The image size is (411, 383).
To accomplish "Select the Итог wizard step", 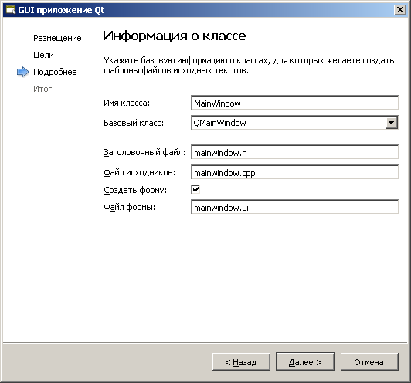I will tap(42, 89).
